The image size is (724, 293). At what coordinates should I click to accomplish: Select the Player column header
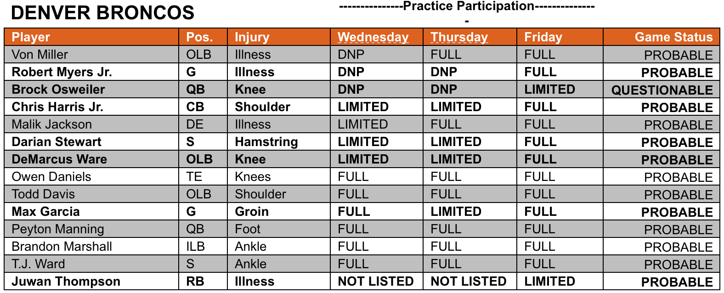[x=91, y=37]
